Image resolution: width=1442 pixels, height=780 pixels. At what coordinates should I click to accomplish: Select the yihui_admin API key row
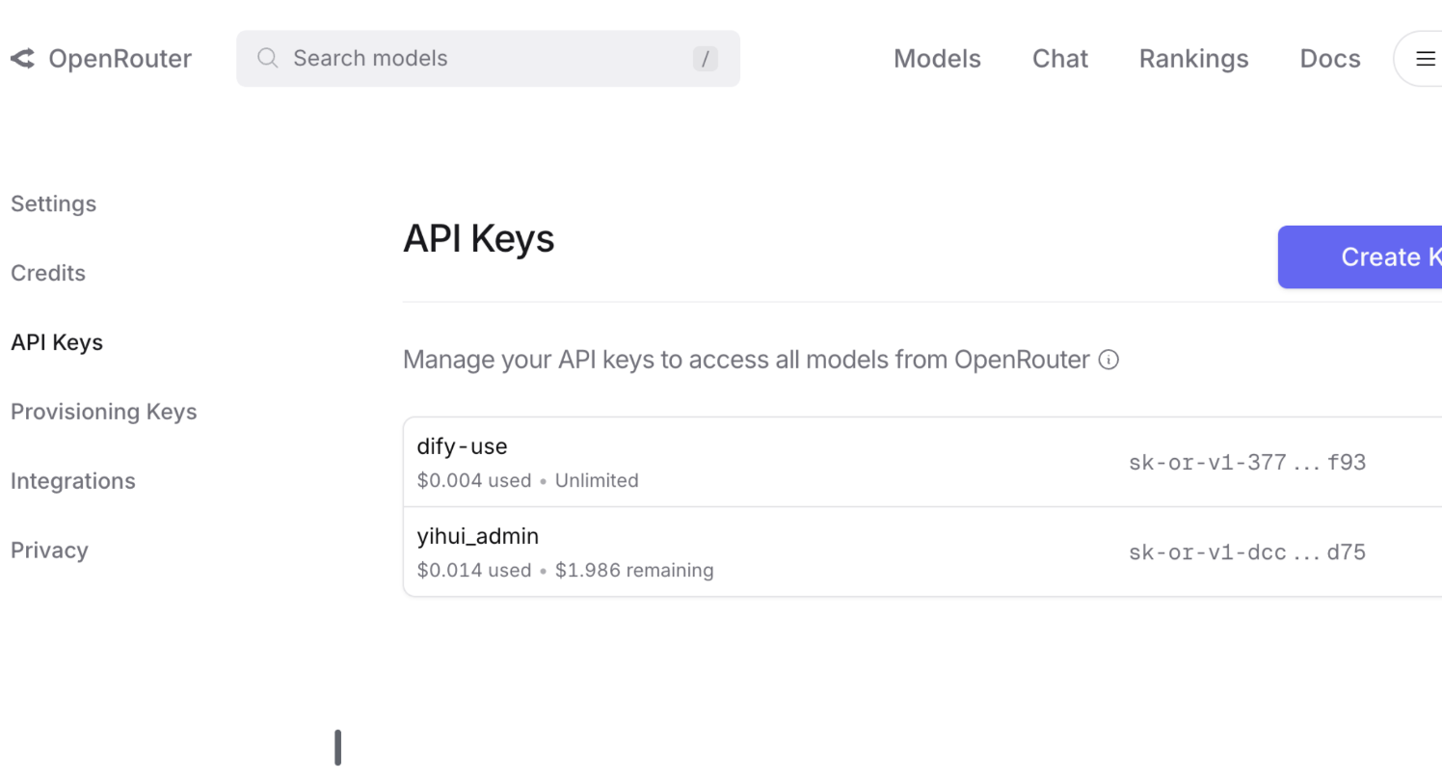click(922, 551)
